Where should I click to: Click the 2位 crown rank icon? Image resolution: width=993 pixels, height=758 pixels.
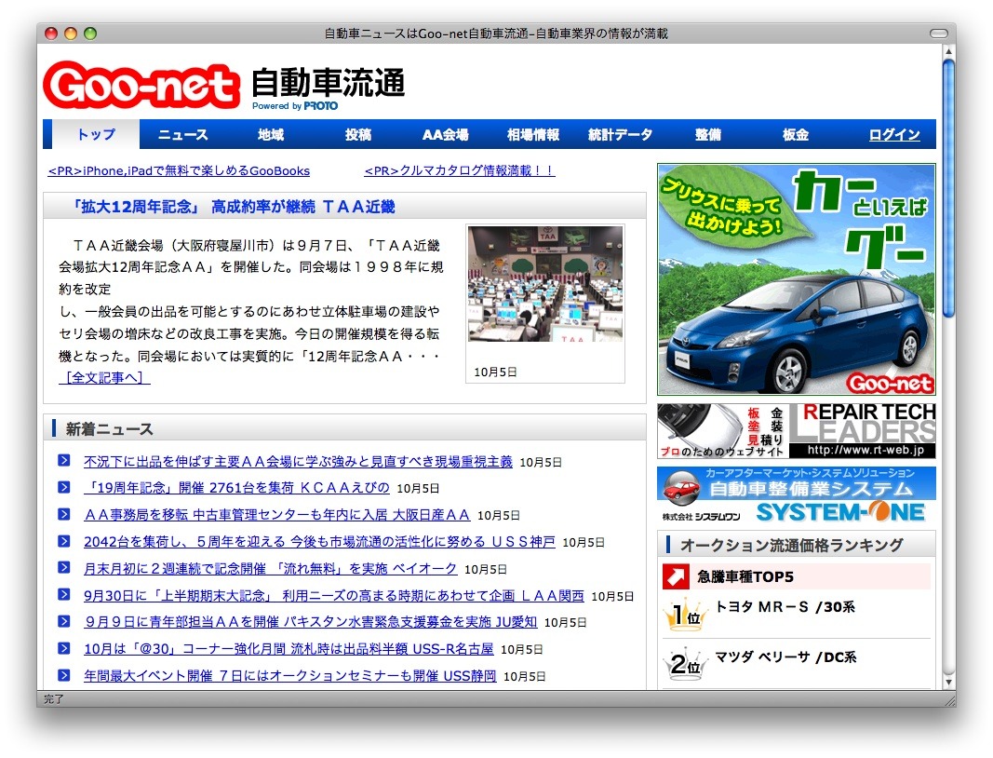685,665
